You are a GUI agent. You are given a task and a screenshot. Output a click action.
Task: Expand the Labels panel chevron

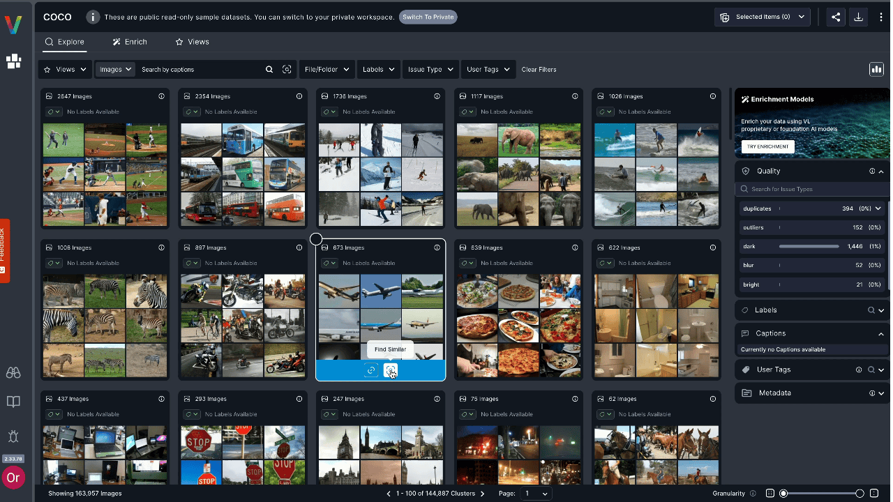(x=881, y=310)
